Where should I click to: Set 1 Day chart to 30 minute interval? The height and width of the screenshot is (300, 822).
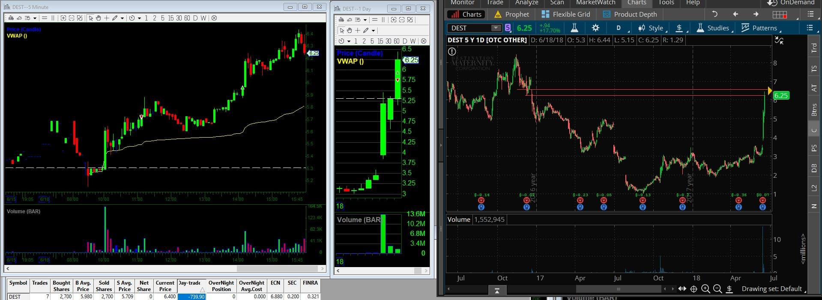[x=389, y=41]
